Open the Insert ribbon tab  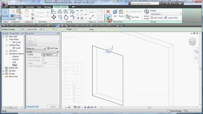pyautogui.click(x=20, y=7)
